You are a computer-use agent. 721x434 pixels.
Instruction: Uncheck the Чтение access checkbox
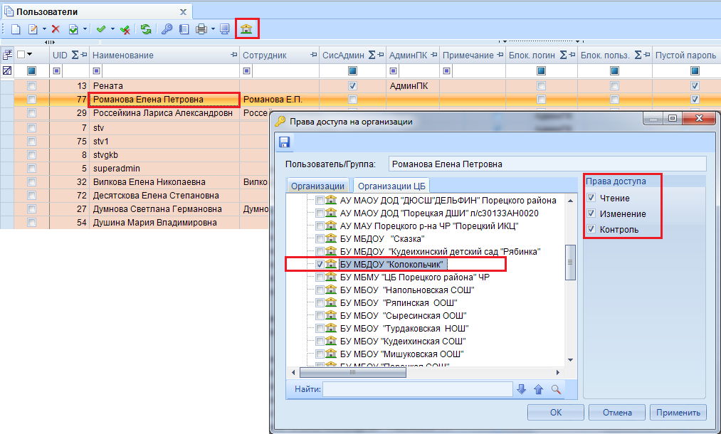(591, 198)
